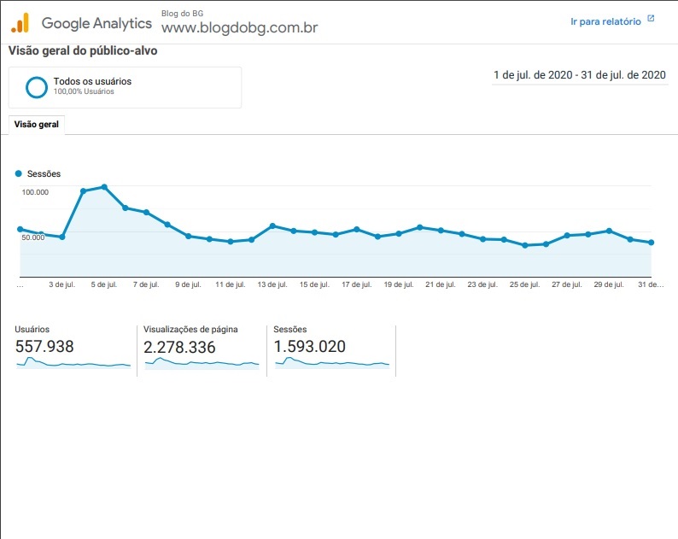Viewport: 678px width, 539px height.
Task: Click the Sessões sparkline thumbnail
Action: (332, 362)
